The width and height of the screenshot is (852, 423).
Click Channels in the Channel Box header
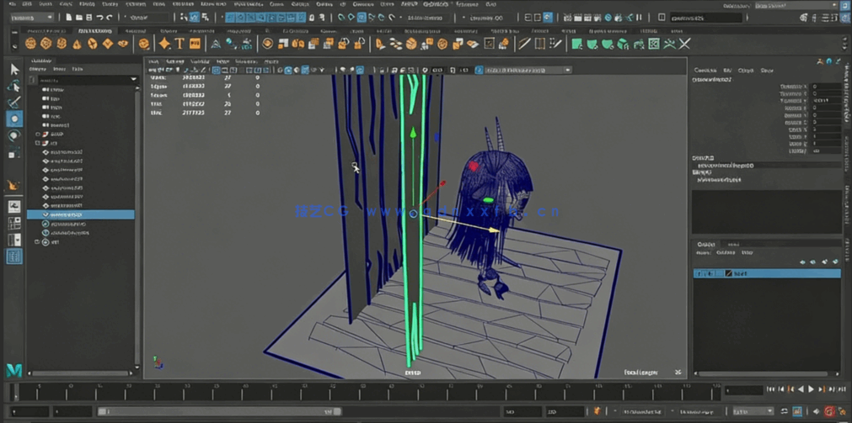(705, 71)
